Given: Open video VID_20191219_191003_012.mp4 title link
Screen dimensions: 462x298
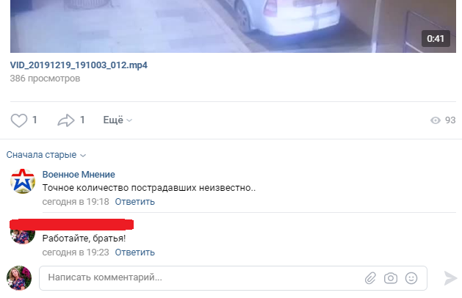Looking at the screenshot, I should (79, 65).
